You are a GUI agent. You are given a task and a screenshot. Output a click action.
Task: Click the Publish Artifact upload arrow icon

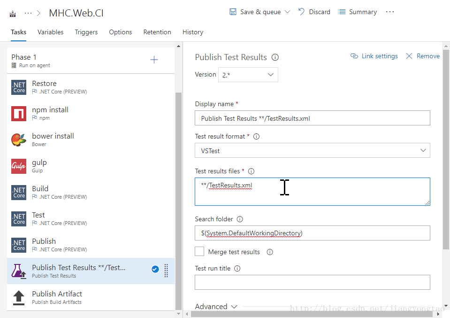coord(19,298)
